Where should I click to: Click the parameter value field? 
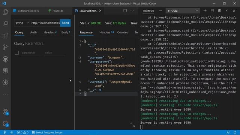click(54, 53)
